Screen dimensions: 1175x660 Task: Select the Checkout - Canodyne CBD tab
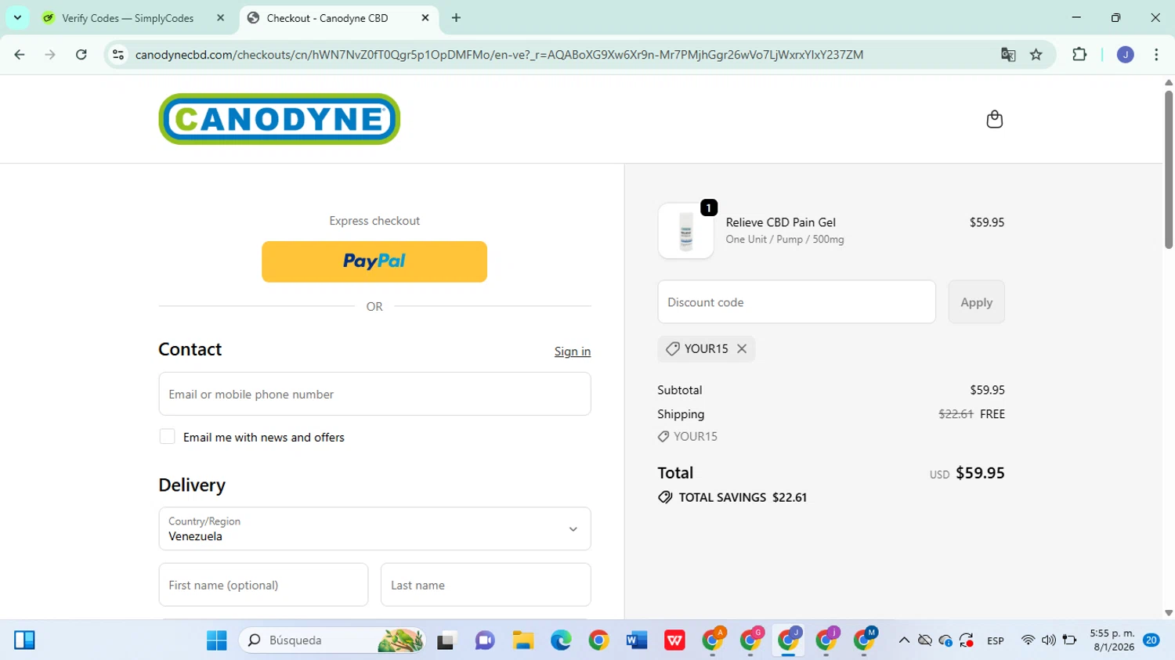(327, 18)
